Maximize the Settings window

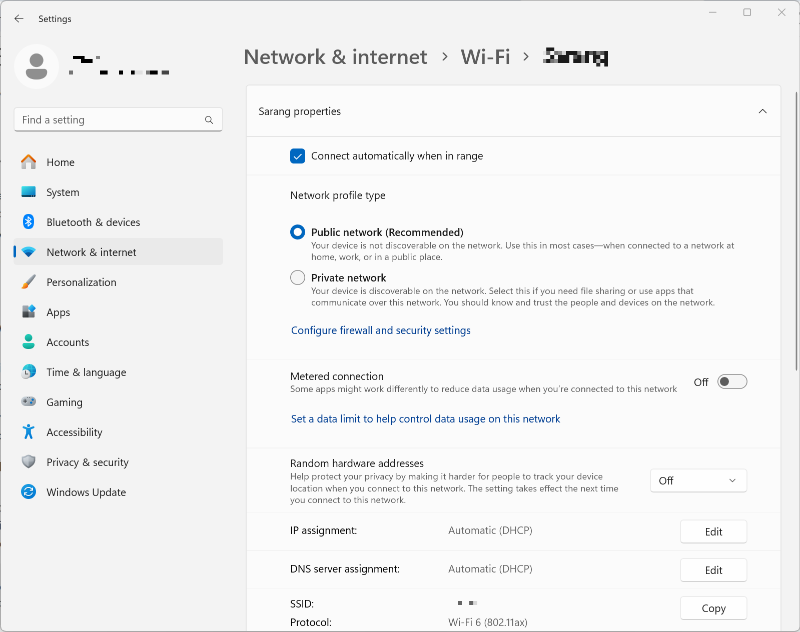[747, 12]
